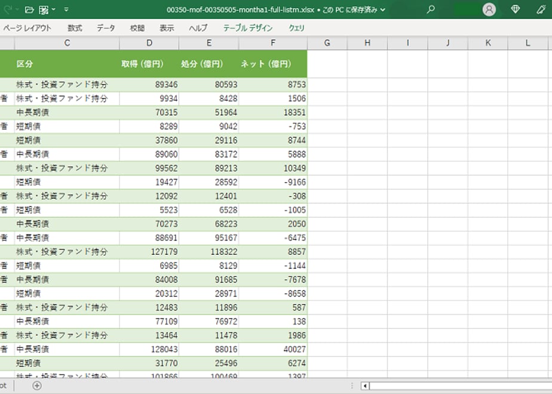This screenshot has height=394, width=552.
Task: Select the cell with value 68223
Action: [x=208, y=224]
